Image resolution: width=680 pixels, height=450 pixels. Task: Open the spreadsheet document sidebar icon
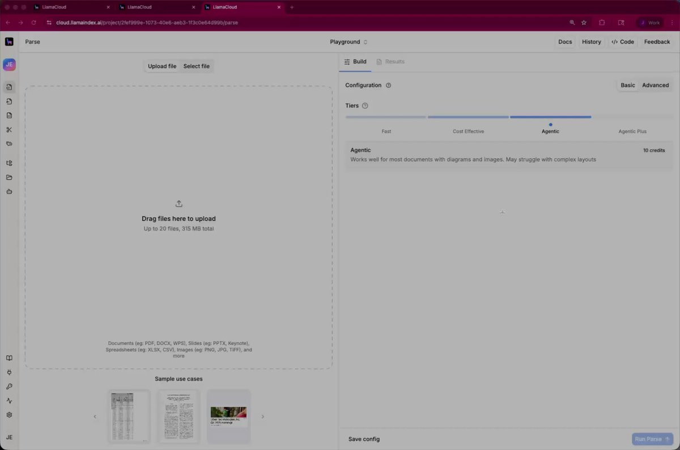(x=9, y=116)
